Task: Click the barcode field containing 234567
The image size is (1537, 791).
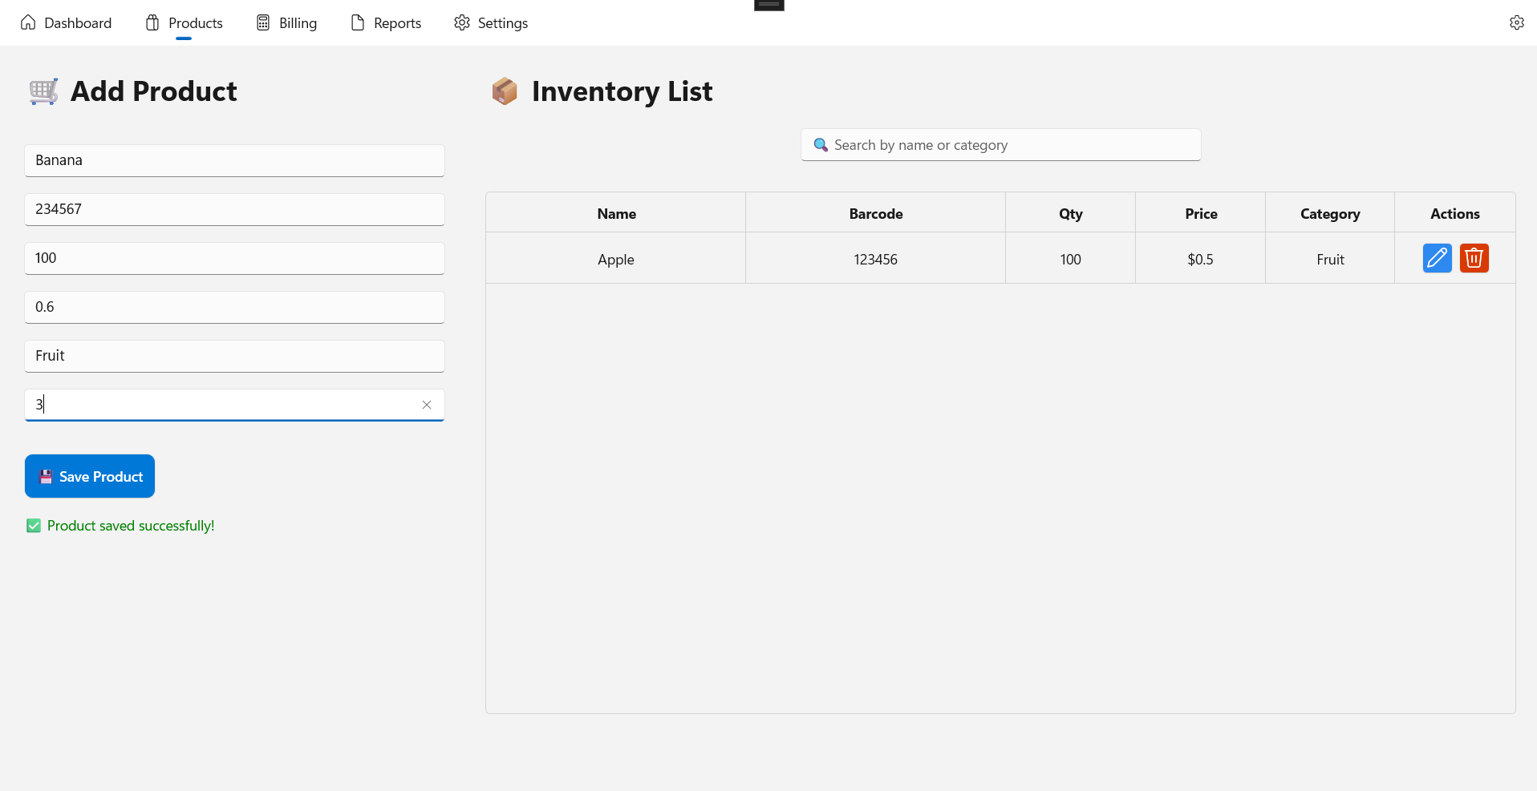Action: pyautogui.click(x=234, y=209)
